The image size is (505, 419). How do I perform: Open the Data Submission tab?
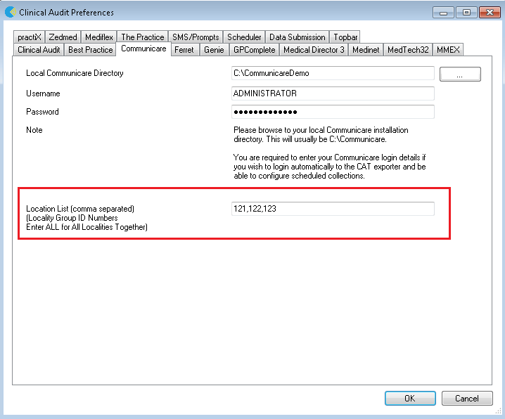[x=297, y=37]
